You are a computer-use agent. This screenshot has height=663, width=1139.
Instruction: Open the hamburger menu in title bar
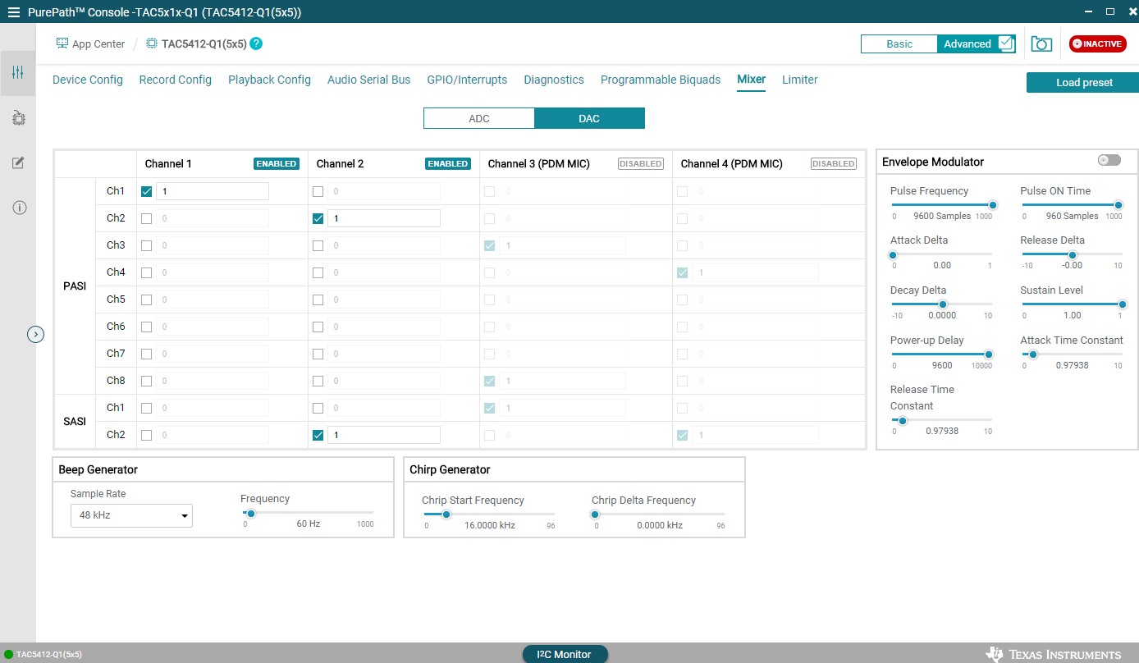click(13, 12)
